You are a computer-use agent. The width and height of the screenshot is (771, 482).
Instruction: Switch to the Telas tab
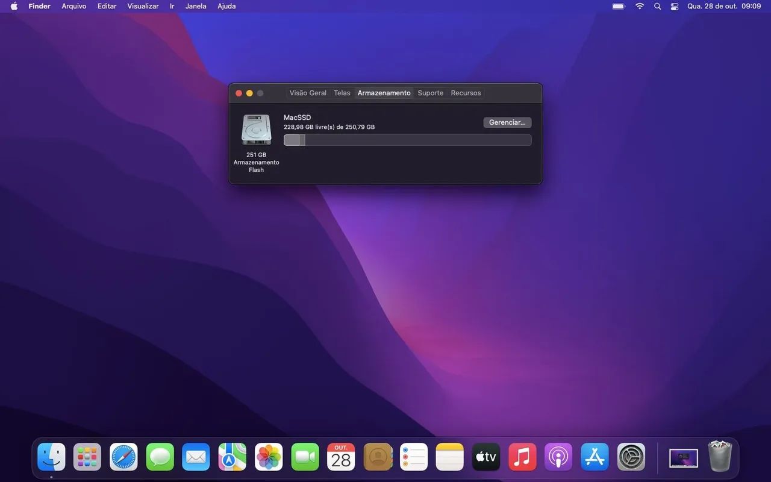pyautogui.click(x=342, y=93)
